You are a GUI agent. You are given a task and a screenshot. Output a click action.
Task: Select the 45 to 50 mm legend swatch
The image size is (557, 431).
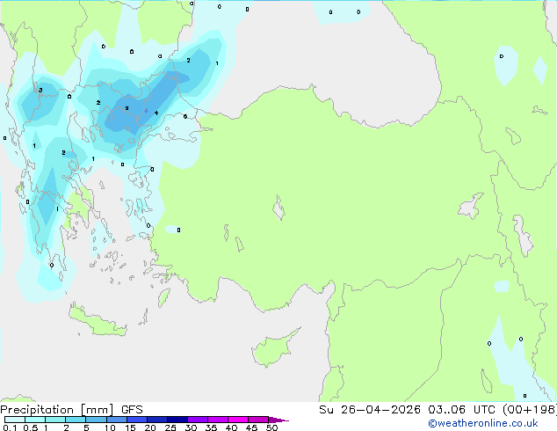[x=258, y=420]
